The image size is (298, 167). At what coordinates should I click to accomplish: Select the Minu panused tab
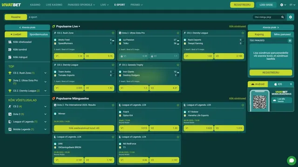point(282,34)
